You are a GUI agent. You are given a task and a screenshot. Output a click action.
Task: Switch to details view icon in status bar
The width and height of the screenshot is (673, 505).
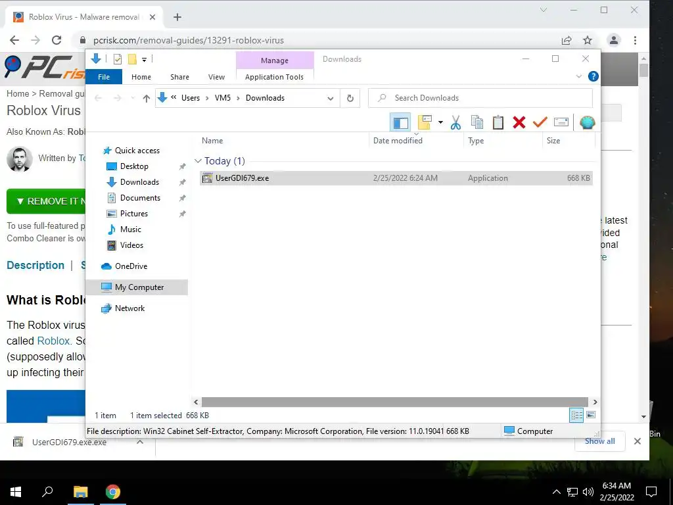576,415
